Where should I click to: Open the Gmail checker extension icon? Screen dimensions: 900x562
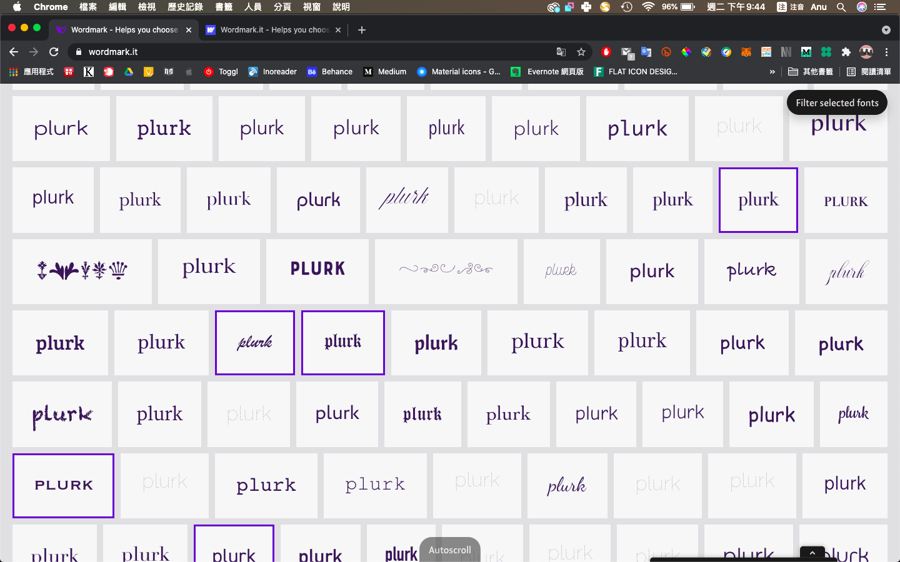click(627, 52)
